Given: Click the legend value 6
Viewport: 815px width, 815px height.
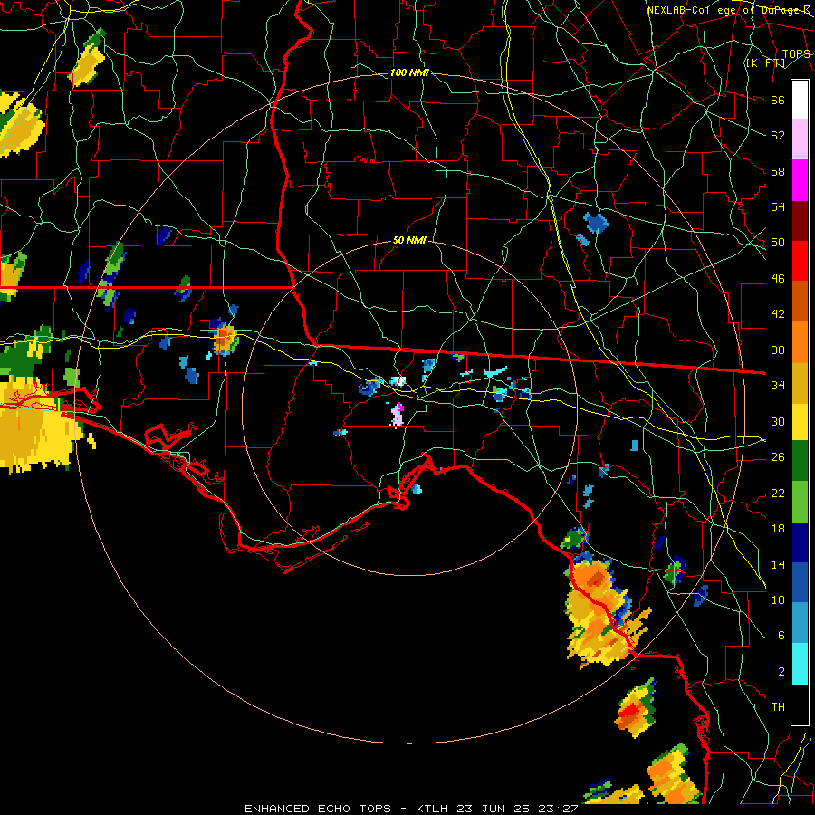Looking at the screenshot, I should [781, 636].
